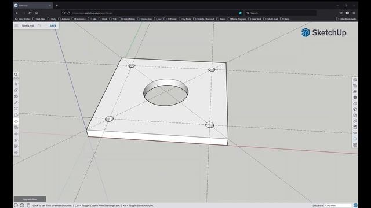
Task: Click the Distance measurement input field
Action: [x=338, y=206]
